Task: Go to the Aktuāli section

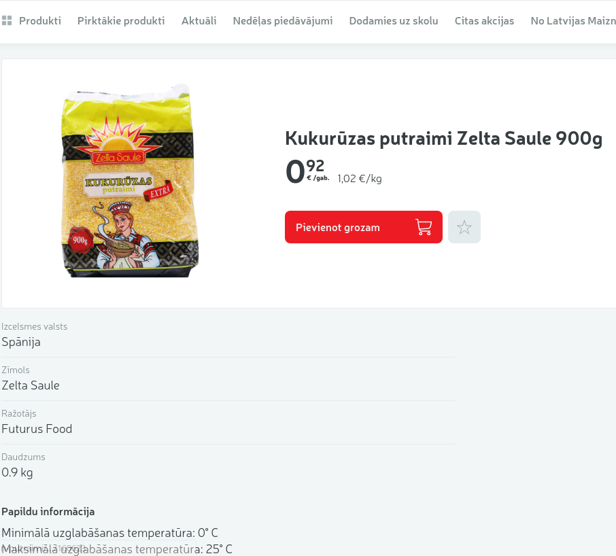Action: click(x=199, y=21)
